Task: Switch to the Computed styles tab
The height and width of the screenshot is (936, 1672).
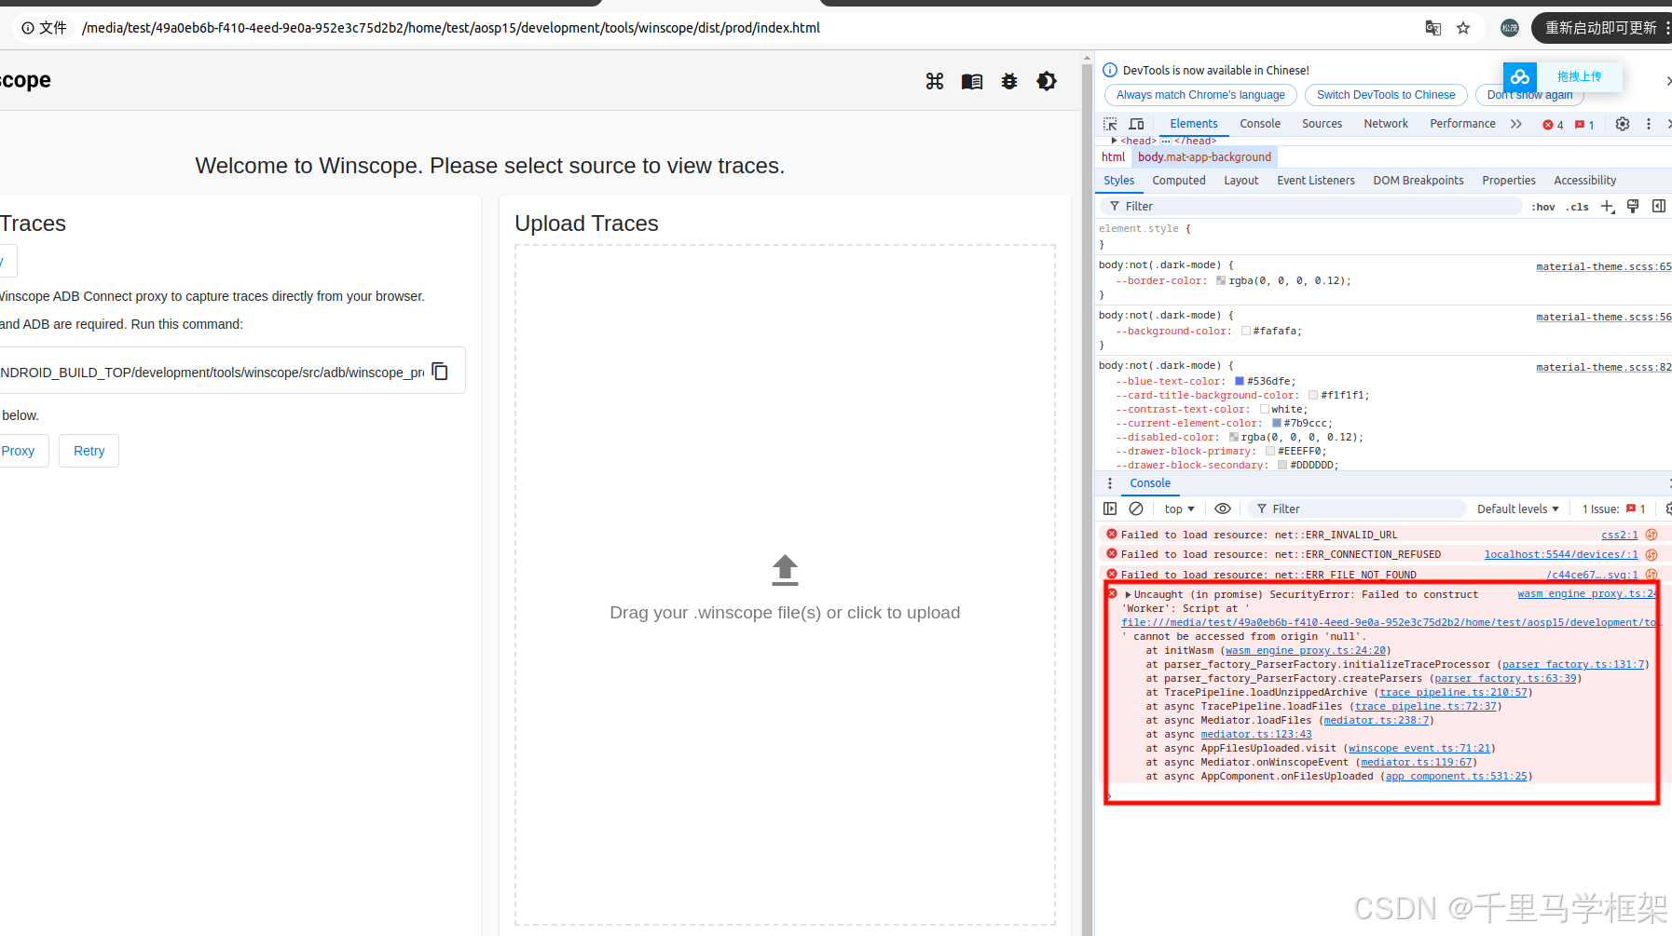Action: (1178, 181)
